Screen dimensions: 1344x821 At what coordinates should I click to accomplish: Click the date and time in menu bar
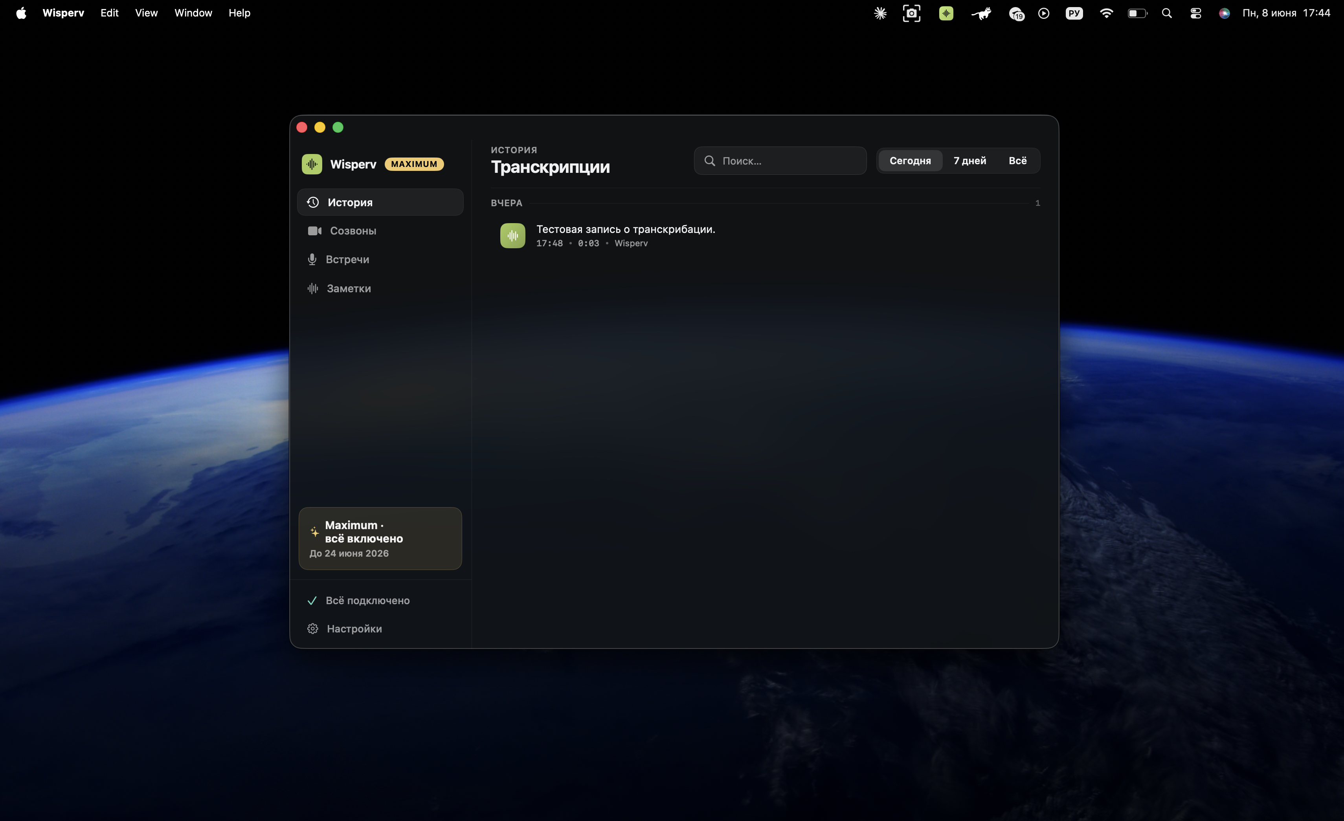coord(1286,13)
